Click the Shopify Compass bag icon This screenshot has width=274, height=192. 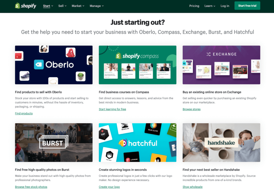click(118, 56)
